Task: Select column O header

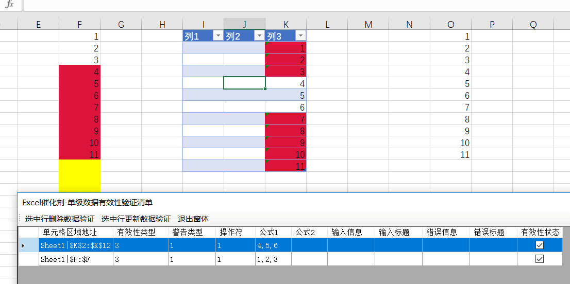Action: point(451,24)
